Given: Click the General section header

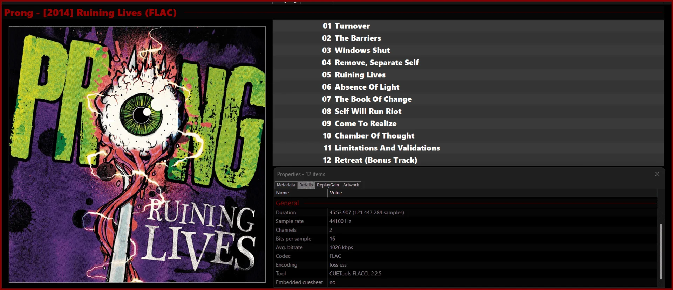Looking at the screenshot, I should pyautogui.click(x=287, y=203).
